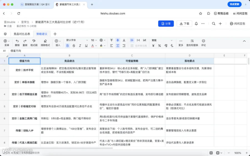
Task: Expand the default font (默认字体) dropdown
Action: coord(77,40)
